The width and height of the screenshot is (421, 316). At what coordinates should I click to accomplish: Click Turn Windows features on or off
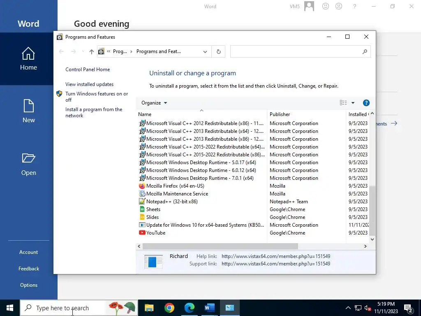coord(97,97)
